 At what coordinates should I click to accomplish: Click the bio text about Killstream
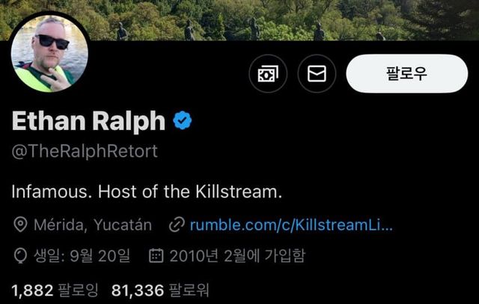tap(147, 192)
